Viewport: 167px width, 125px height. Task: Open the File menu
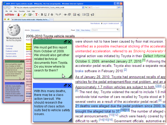point(7,11)
